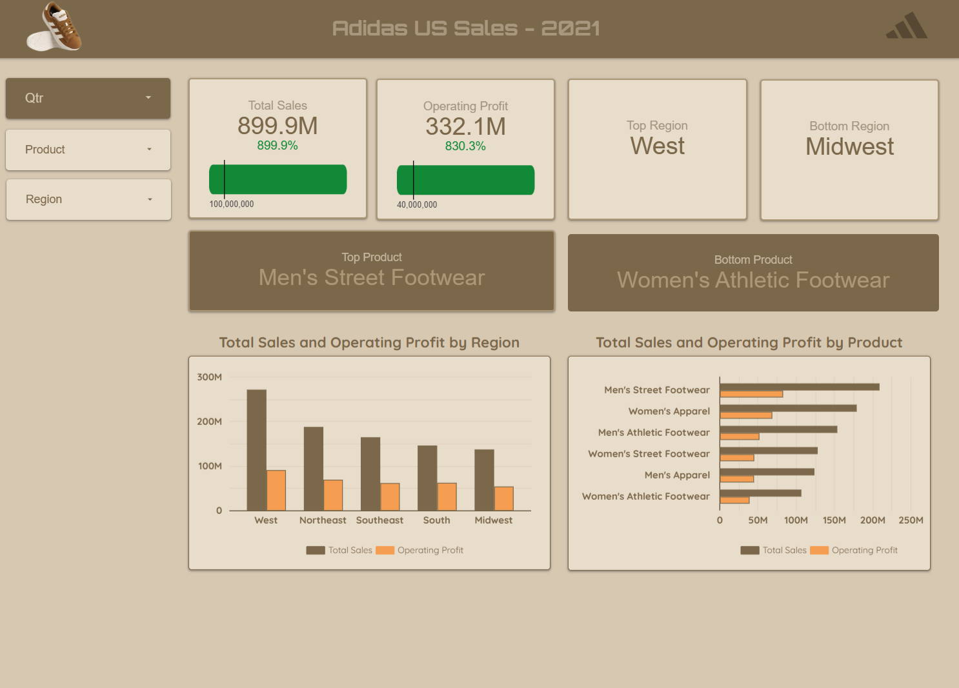Click Total Sales and Operating Profit by Region heading
The width and height of the screenshot is (959, 688).
[x=369, y=342]
